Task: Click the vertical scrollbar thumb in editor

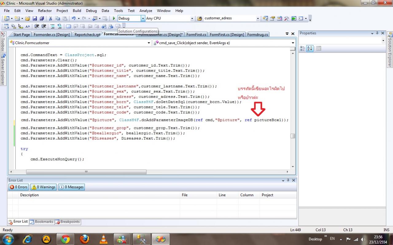Action: (x=293, y=136)
